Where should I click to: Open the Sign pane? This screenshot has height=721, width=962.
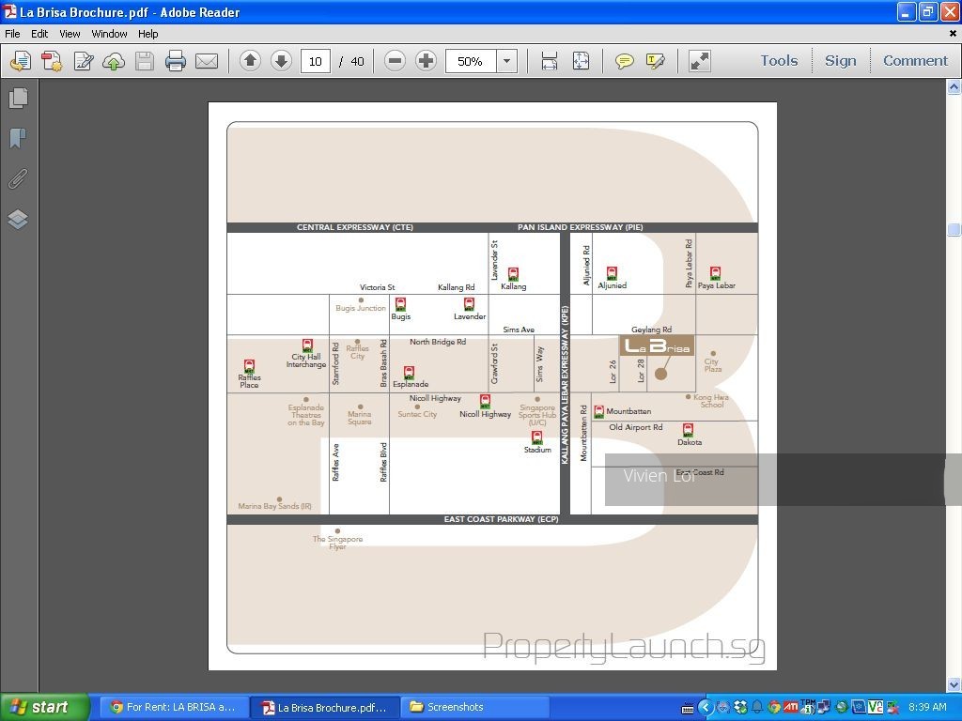840,61
